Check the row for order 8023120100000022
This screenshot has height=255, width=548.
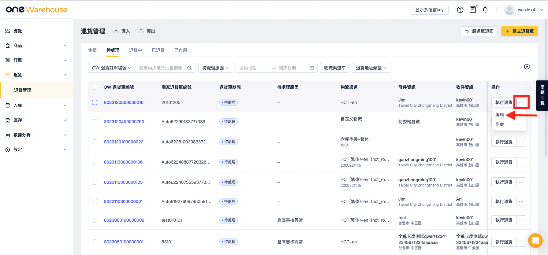(x=95, y=142)
